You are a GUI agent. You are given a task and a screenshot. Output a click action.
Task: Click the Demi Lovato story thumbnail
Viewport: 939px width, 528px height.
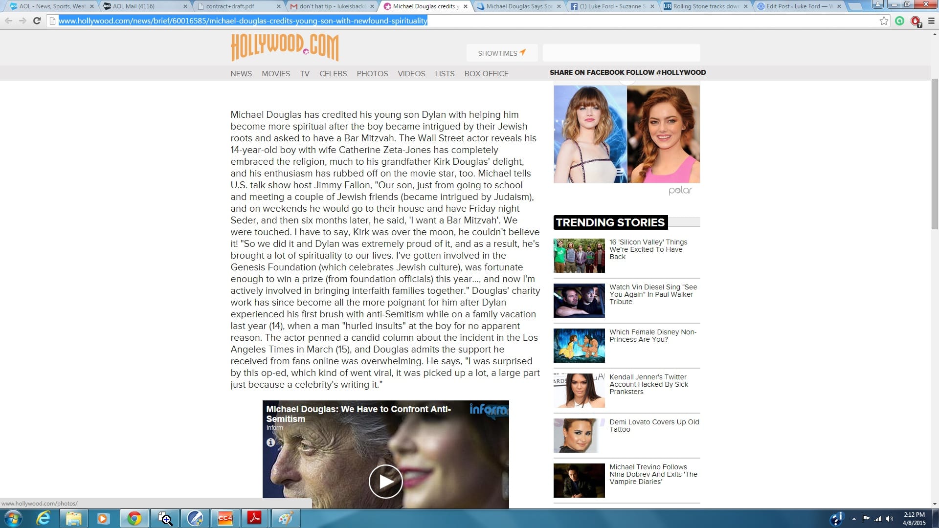click(579, 436)
